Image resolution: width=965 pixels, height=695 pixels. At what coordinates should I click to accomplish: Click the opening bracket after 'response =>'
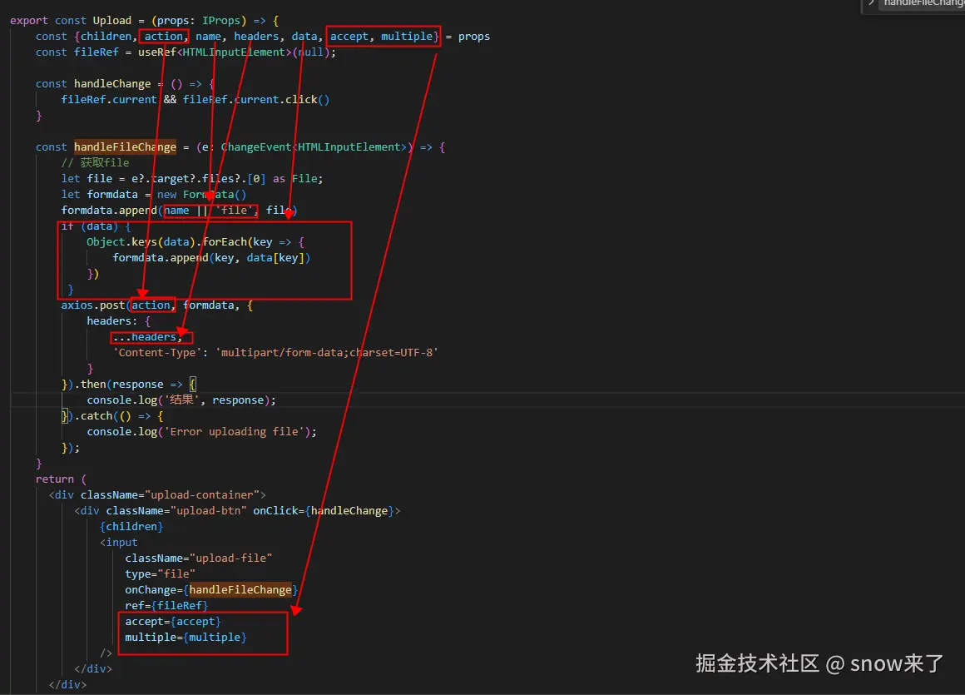click(193, 385)
